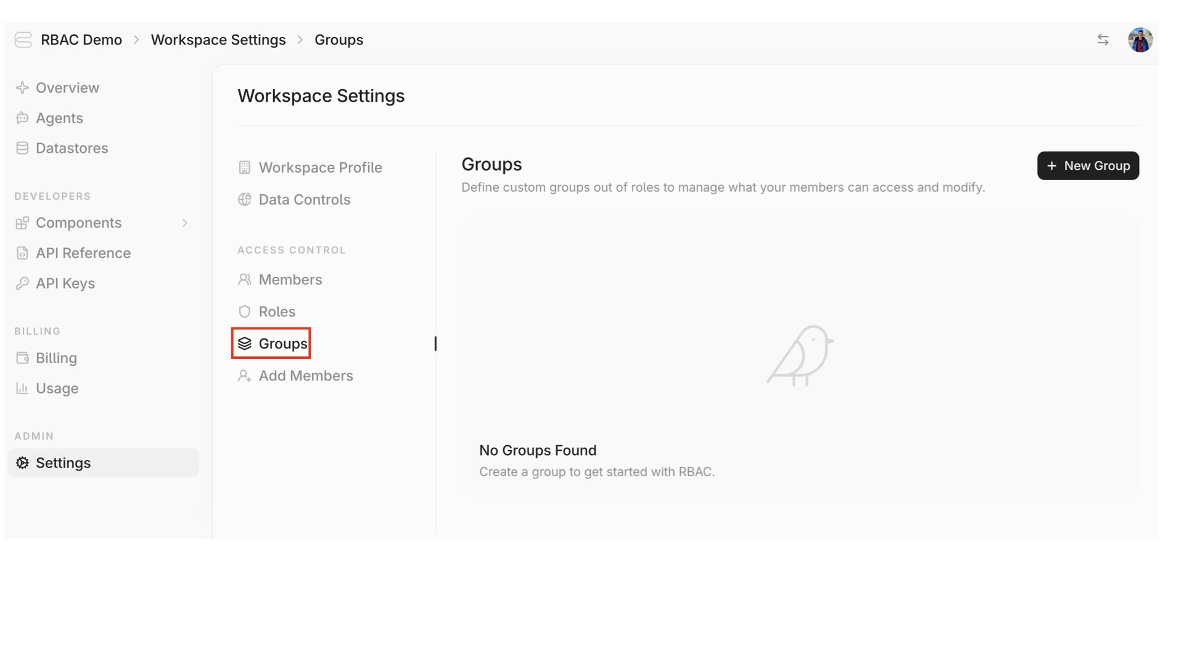Click the Data Controls globe icon
Screen dimensions: 1184x666
[244, 199]
